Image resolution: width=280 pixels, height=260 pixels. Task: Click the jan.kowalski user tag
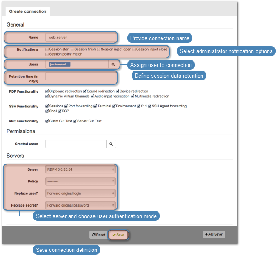[x=59, y=64]
